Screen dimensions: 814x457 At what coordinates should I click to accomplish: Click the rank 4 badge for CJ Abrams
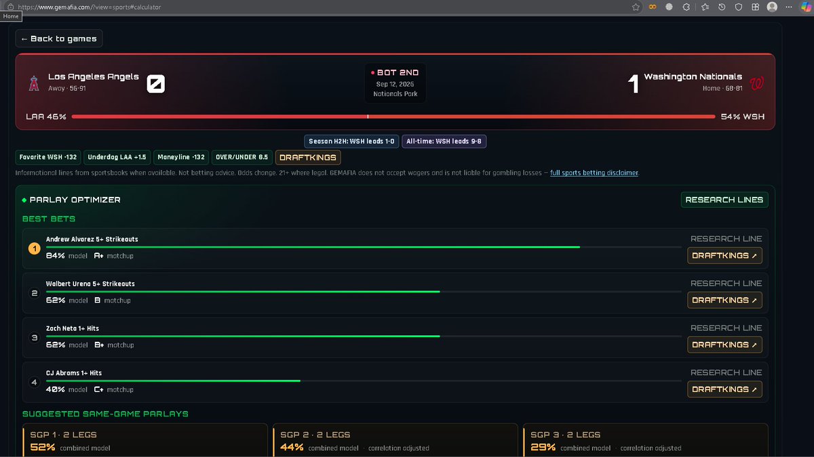point(35,383)
